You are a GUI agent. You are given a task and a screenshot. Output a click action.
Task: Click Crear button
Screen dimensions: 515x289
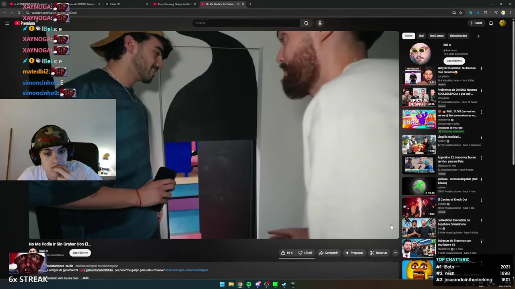click(x=476, y=23)
